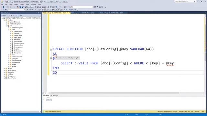Select the dbo.locations table
Screen dimensions: 207x116
point(17,51)
